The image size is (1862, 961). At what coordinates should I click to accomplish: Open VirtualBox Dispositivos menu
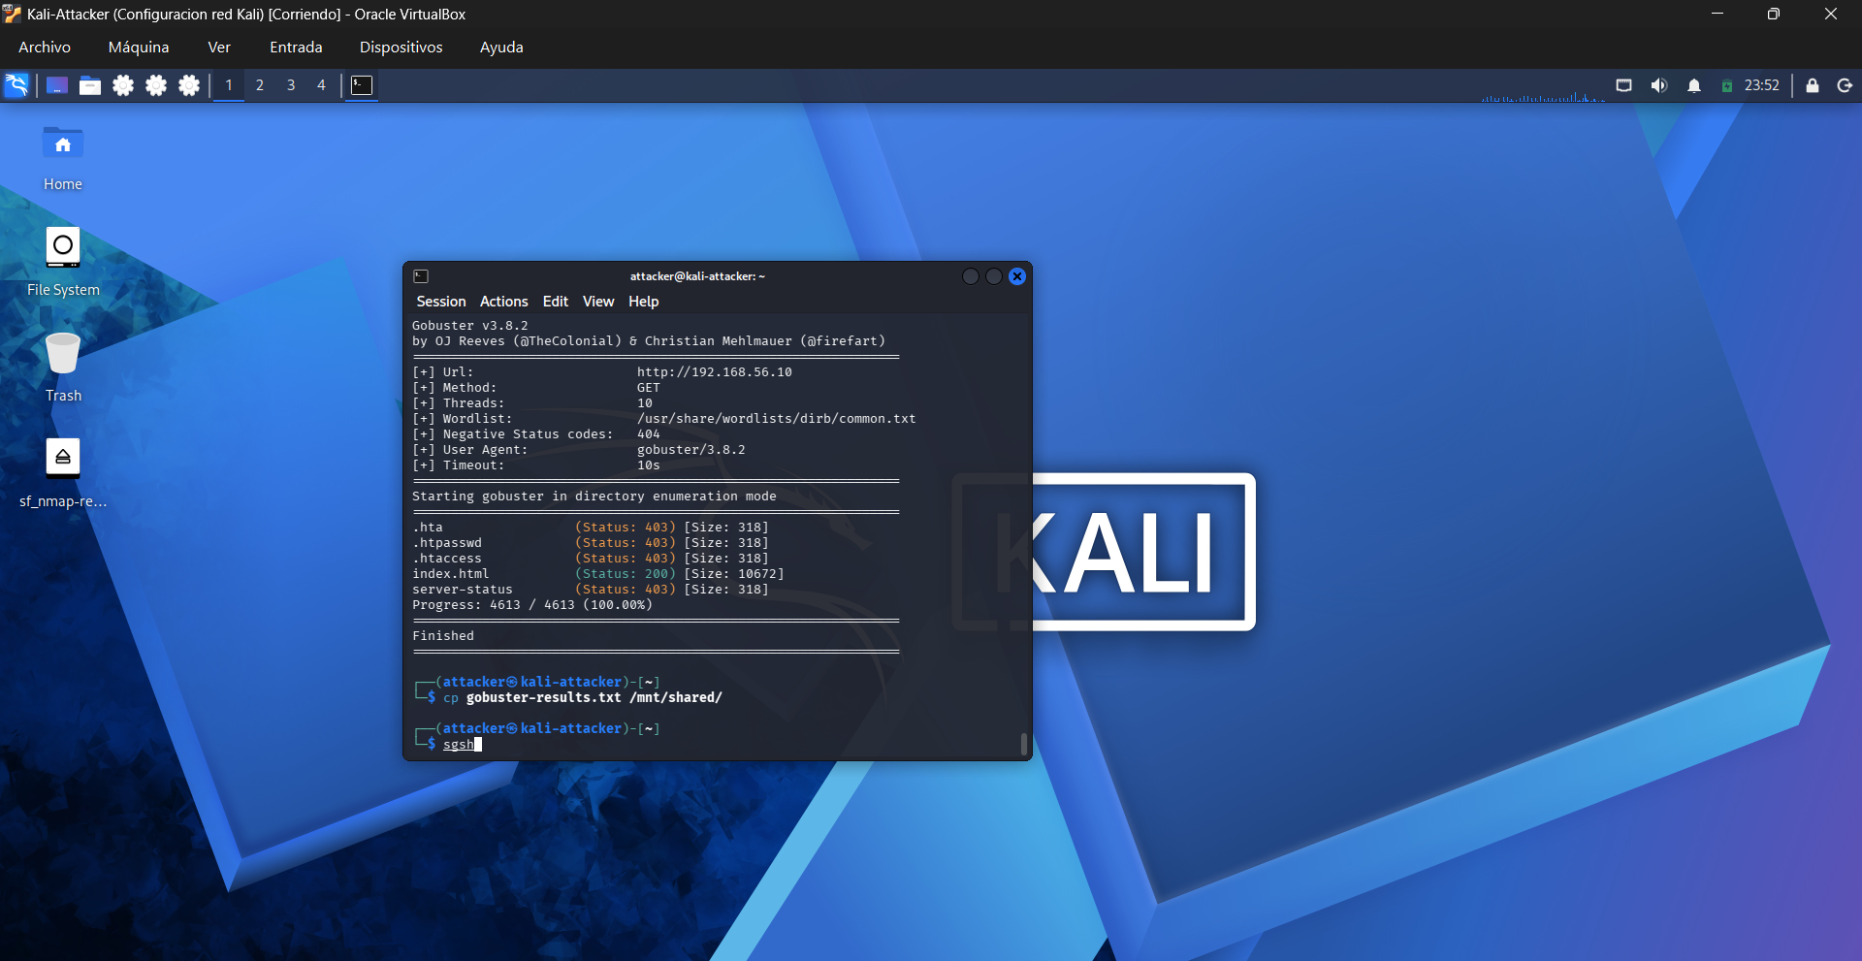tap(401, 48)
